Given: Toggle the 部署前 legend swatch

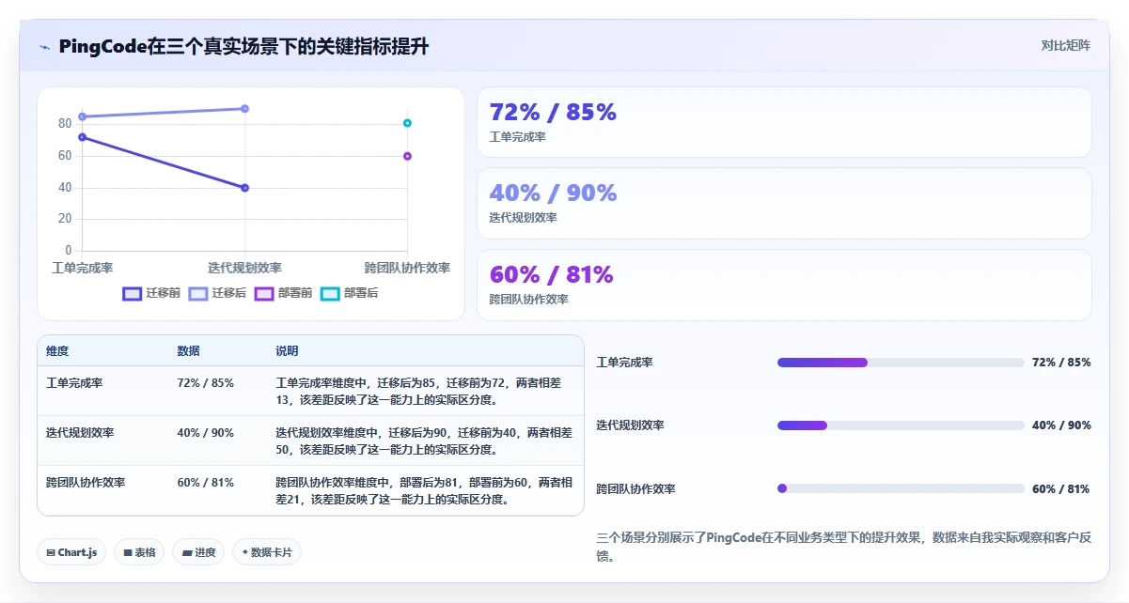Looking at the screenshot, I should tap(264, 293).
